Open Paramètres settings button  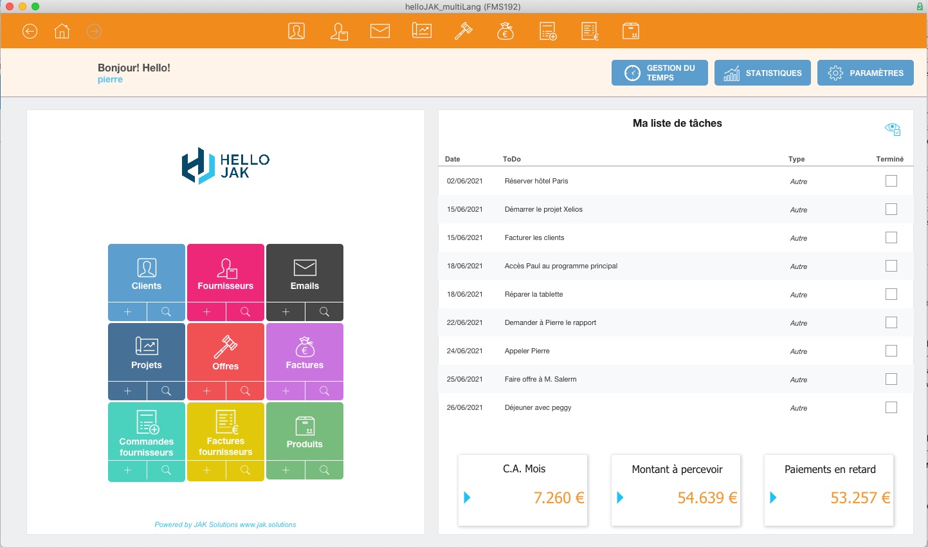tap(866, 73)
